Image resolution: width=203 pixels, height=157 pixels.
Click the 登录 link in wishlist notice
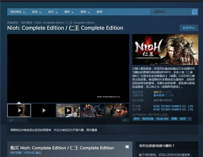[94, 130]
